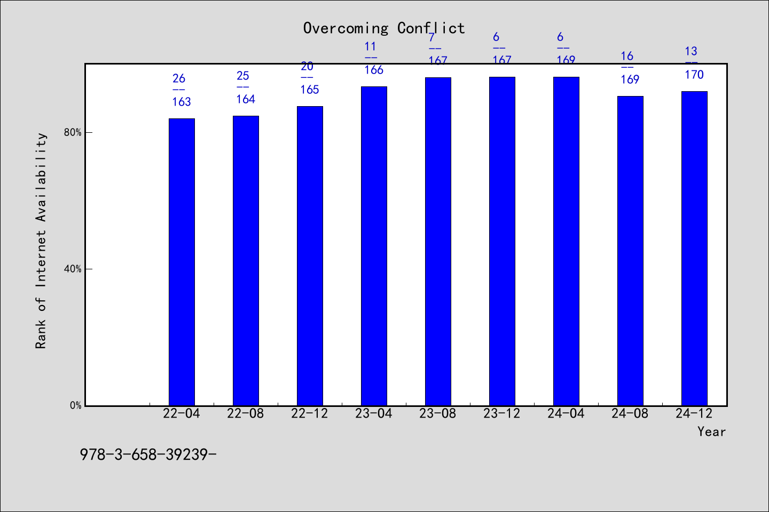Select the blue bar for 22-12
The image size is (769, 512).
click(x=310, y=256)
